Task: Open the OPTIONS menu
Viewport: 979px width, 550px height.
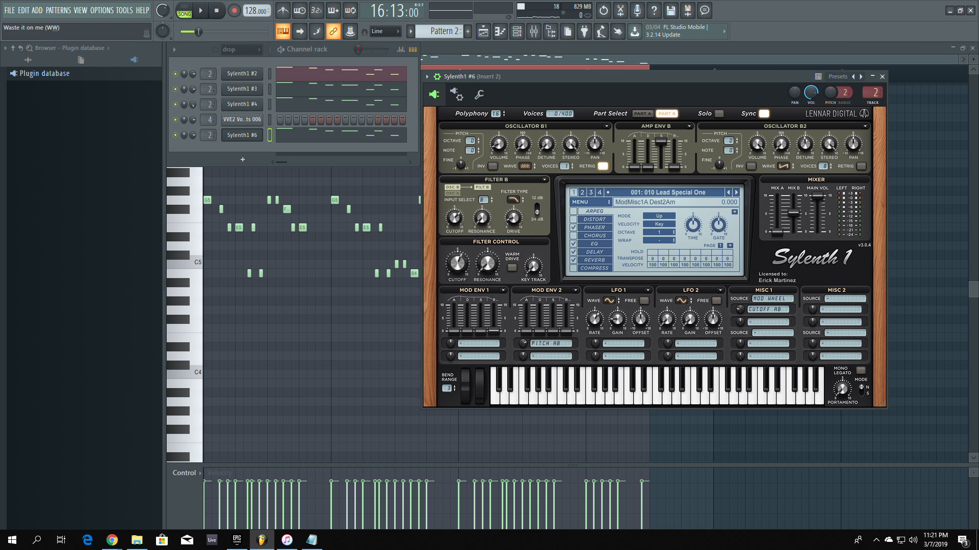Action: (101, 10)
